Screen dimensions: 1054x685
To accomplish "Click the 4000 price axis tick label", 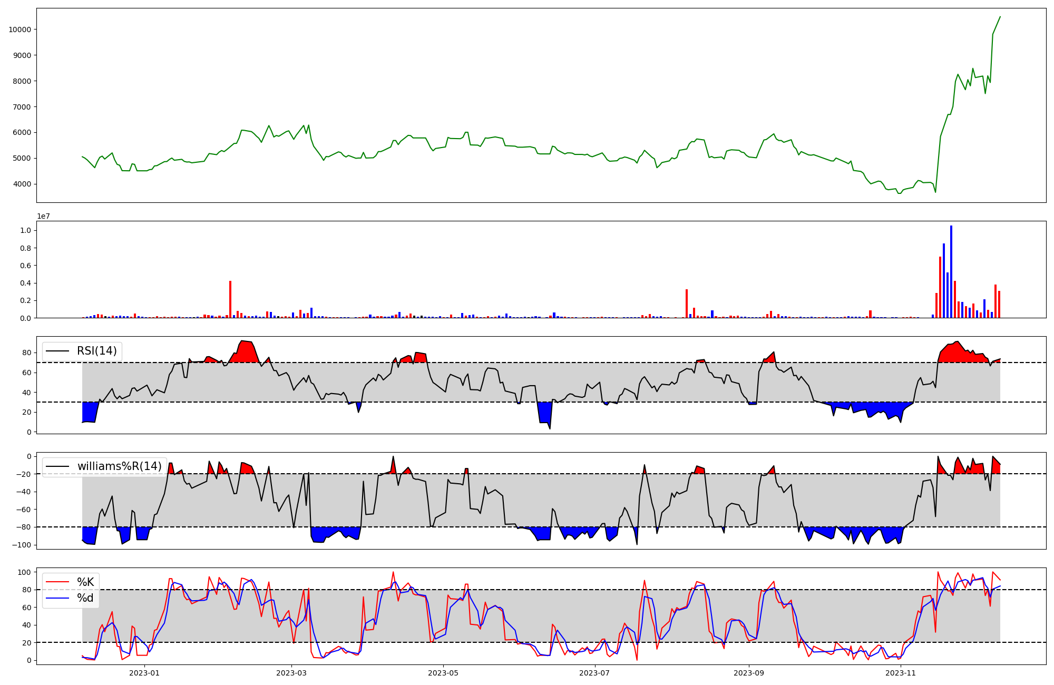I will (x=22, y=184).
